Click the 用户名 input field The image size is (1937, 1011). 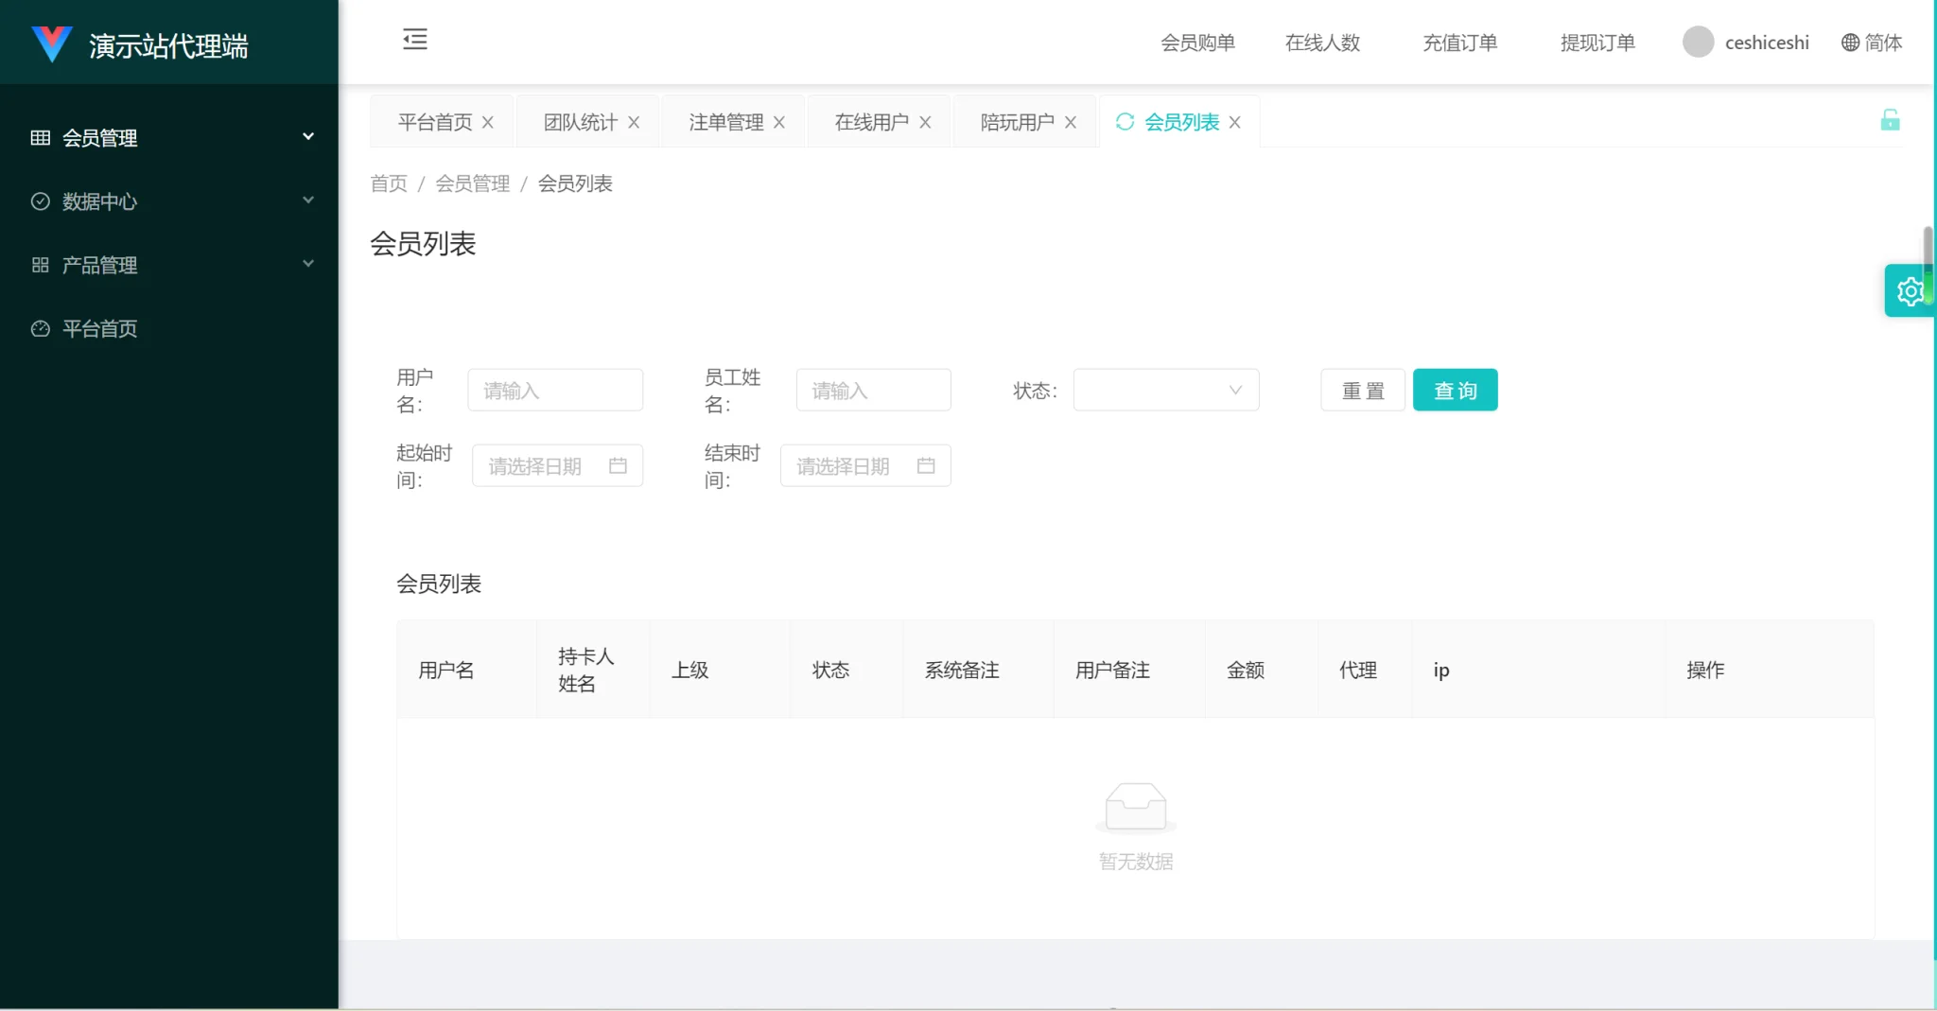tap(555, 390)
